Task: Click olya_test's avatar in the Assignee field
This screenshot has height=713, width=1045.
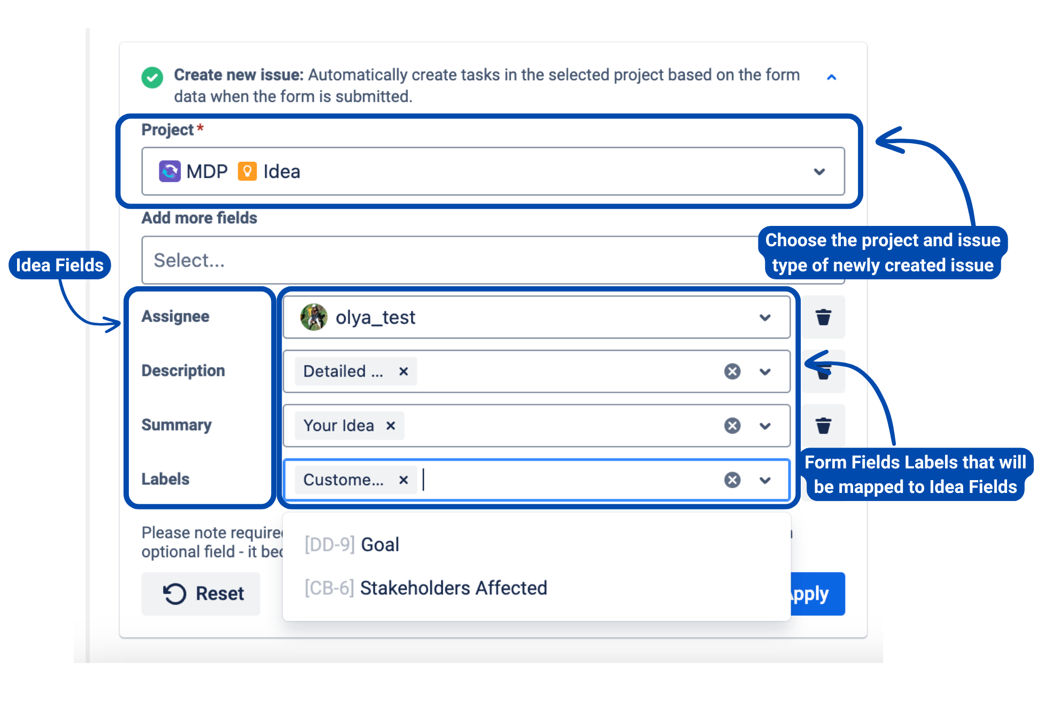Action: (315, 317)
